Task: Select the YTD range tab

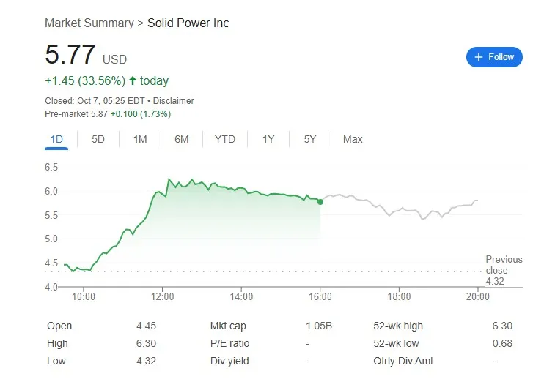Action: coord(225,139)
